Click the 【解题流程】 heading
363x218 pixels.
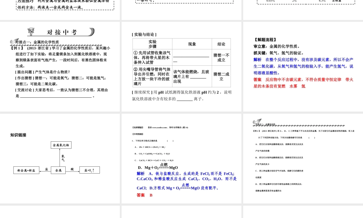pyautogui.click(x=265, y=40)
